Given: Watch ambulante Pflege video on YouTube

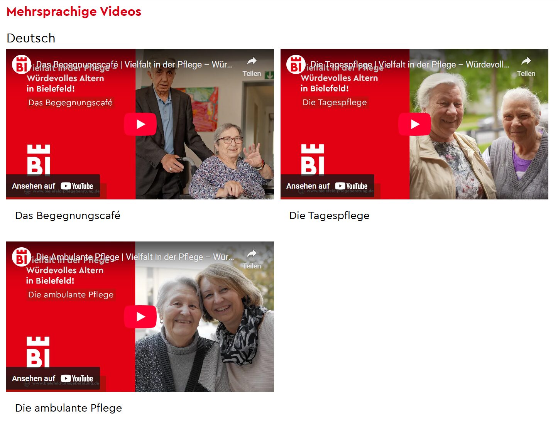Looking at the screenshot, I should 53,378.
